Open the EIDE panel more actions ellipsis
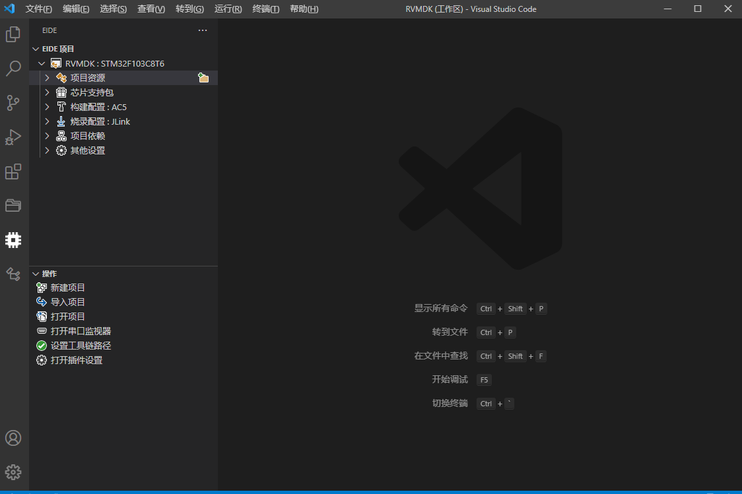The width and height of the screenshot is (742, 494). coord(203,30)
